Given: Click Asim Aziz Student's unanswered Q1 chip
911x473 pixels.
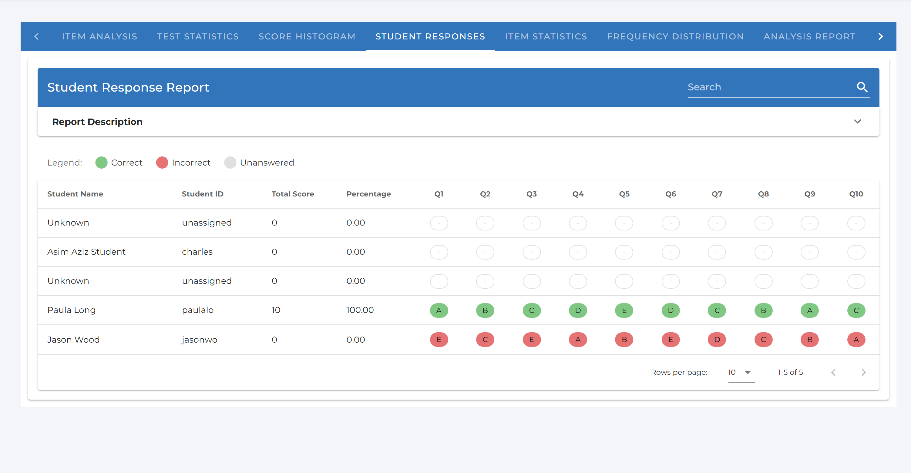Looking at the screenshot, I should (x=439, y=252).
